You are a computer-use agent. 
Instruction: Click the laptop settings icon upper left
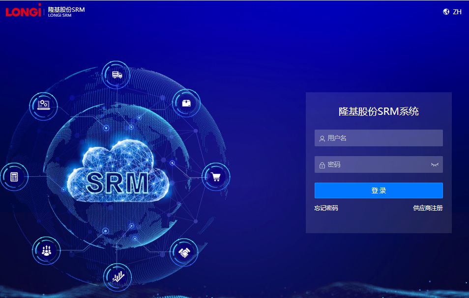pyautogui.click(x=43, y=105)
